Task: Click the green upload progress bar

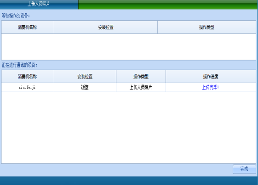Action: pos(168,5)
